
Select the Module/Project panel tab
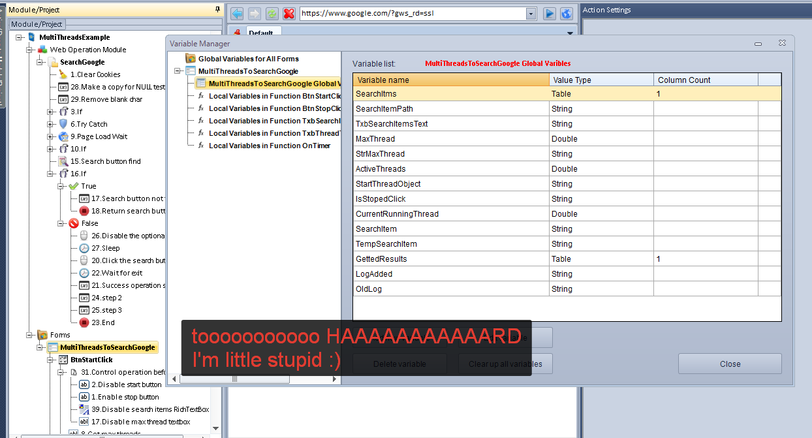37,24
